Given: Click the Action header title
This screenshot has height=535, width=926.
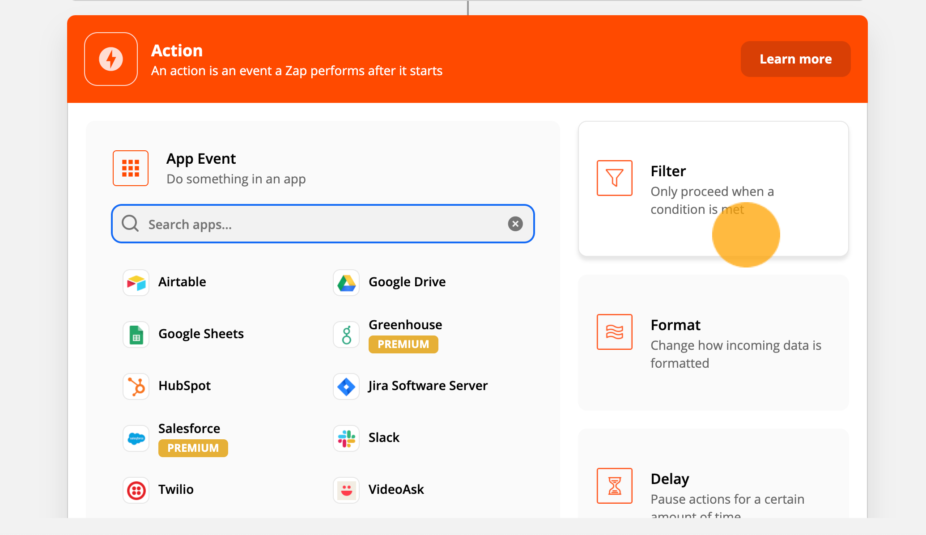Looking at the screenshot, I should (x=177, y=51).
